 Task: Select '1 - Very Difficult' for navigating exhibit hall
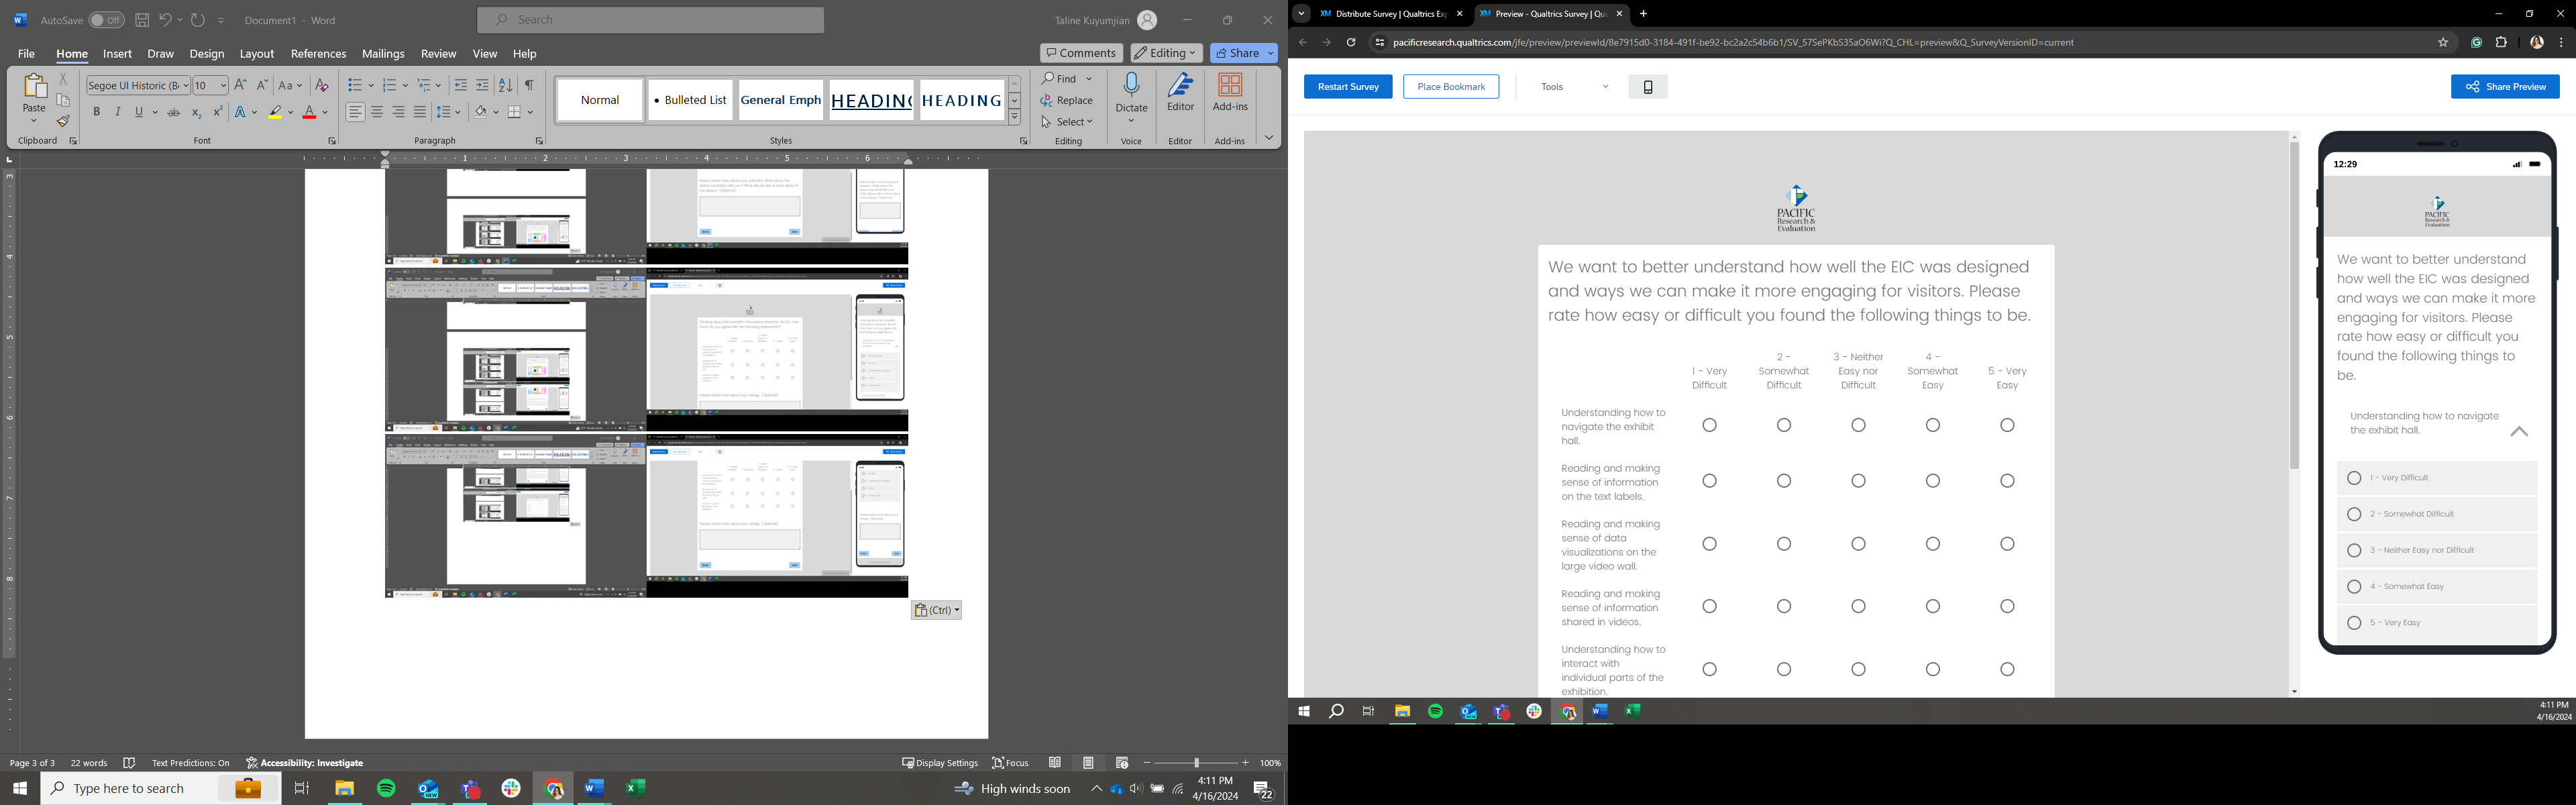pyautogui.click(x=1709, y=425)
